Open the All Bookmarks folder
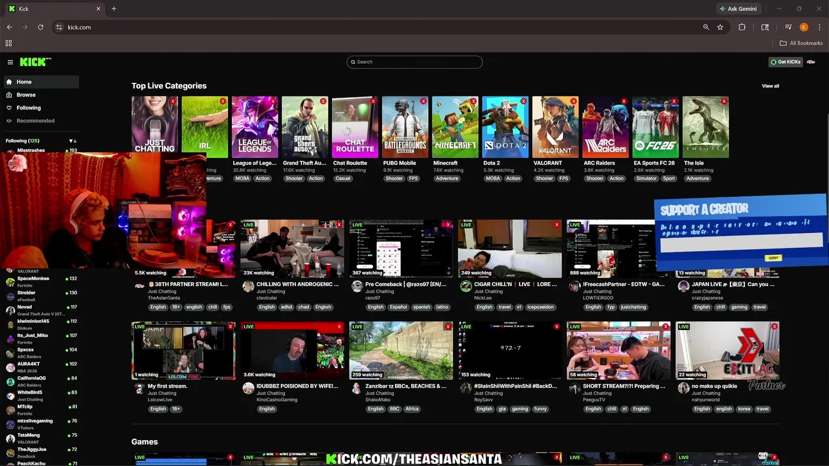The image size is (829, 466). point(801,43)
